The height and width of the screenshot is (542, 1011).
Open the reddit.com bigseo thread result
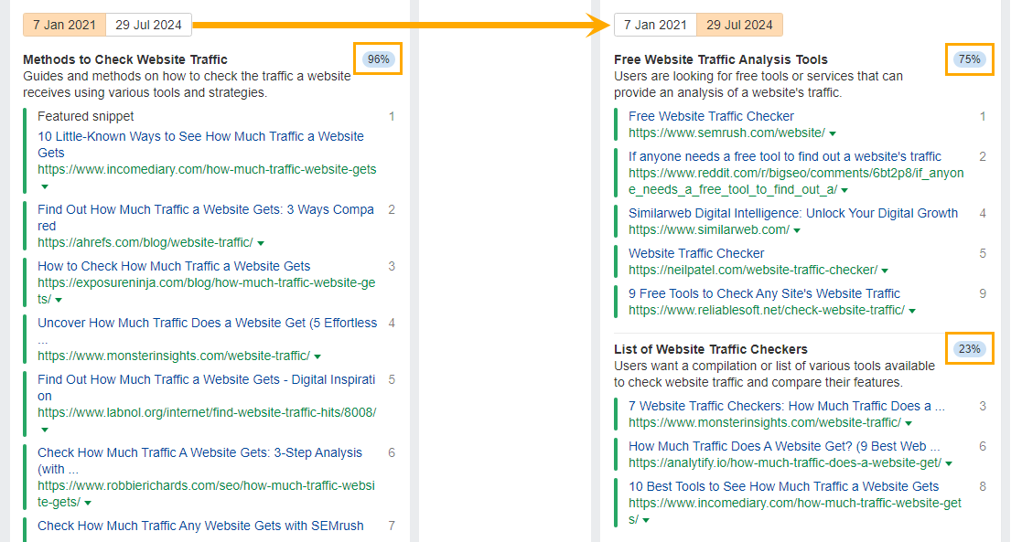click(x=787, y=156)
